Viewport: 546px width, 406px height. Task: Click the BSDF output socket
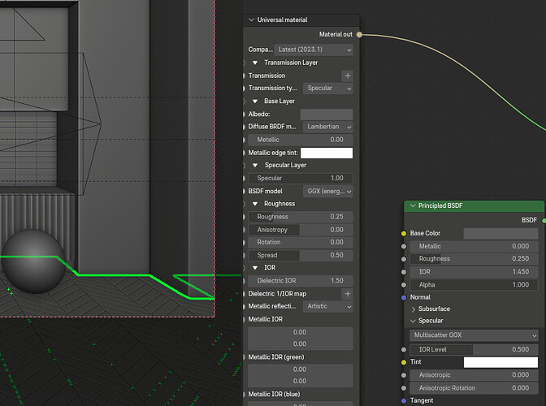point(544,220)
